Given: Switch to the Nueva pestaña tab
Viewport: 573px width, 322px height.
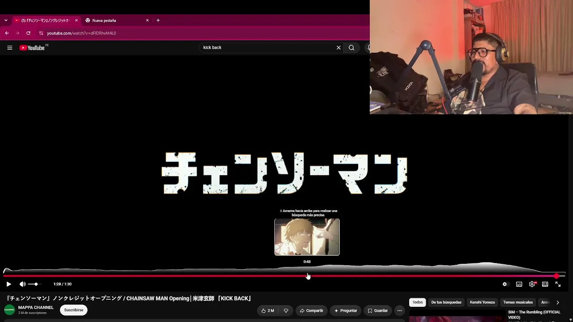Looking at the screenshot, I should (x=117, y=20).
